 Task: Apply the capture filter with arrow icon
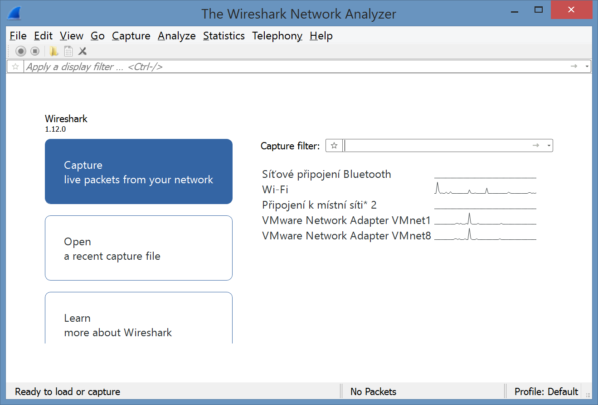tap(536, 145)
